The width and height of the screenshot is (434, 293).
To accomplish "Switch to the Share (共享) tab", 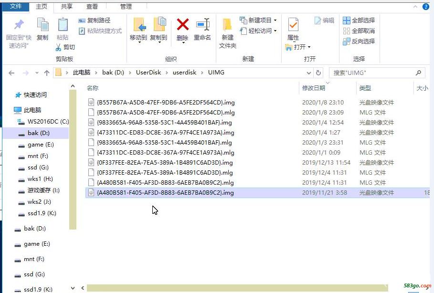I will [x=67, y=6].
